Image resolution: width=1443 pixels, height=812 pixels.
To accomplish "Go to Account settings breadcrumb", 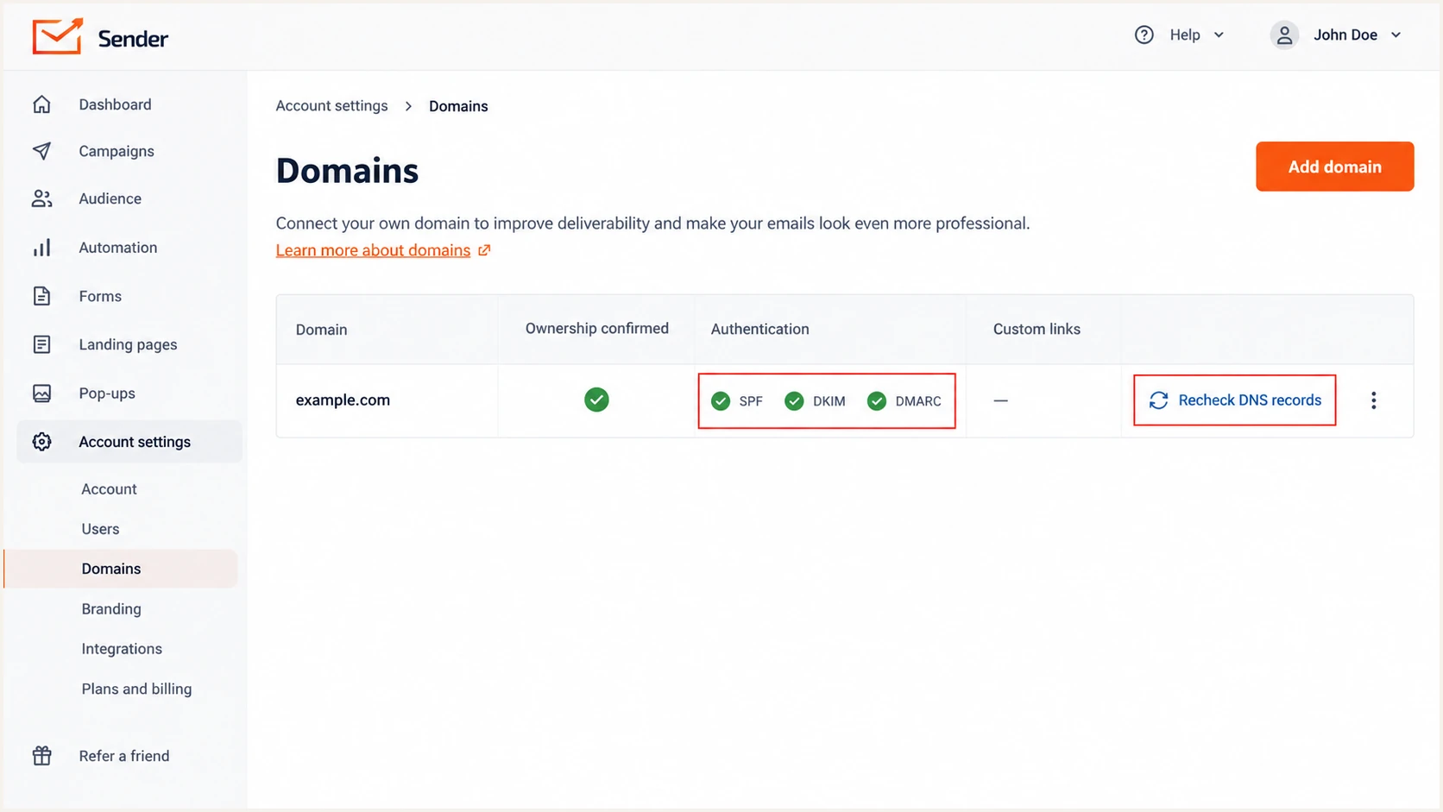I will coord(331,106).
